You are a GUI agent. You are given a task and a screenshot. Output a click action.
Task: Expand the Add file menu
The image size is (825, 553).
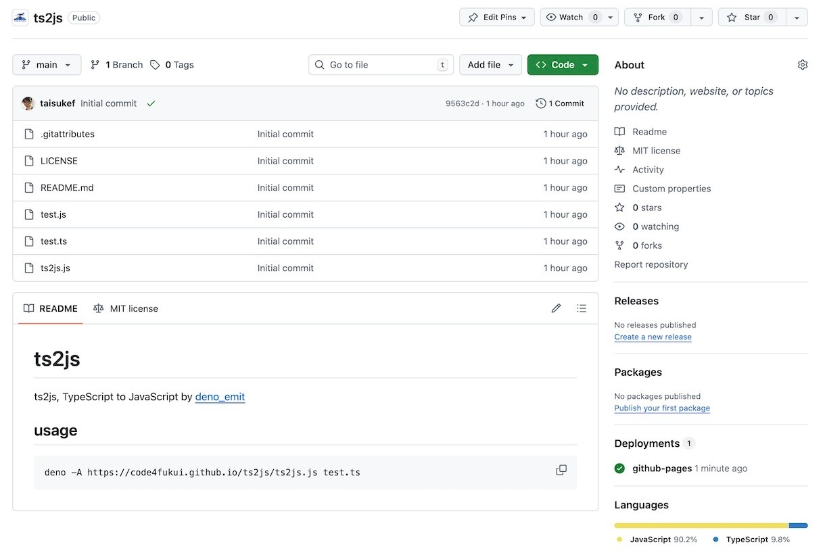[490, 65]
